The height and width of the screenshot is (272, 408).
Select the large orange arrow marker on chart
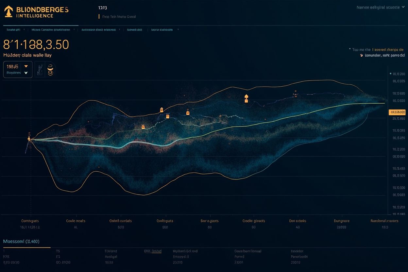pos(246,98)
